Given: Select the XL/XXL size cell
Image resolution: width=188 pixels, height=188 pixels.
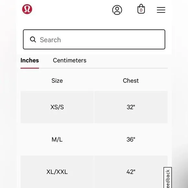Looking at the screenshot, I should point(57,172).
